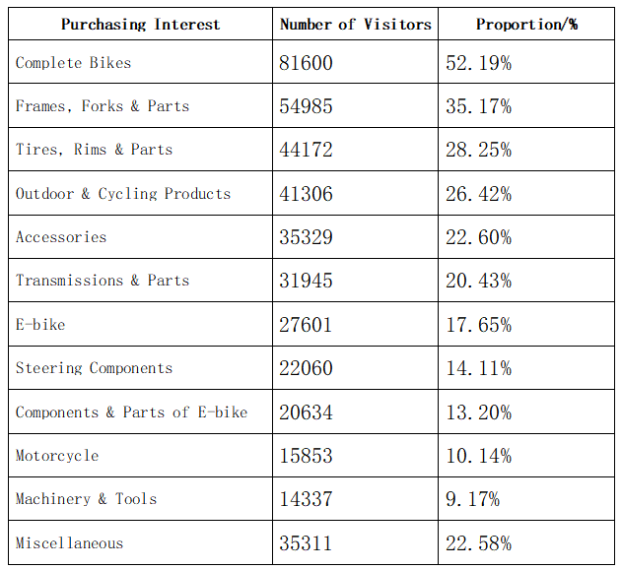Select the Miscellaneous row label
Screen dimensions: 622x570
pyautogui.click(x=69, y=543)
